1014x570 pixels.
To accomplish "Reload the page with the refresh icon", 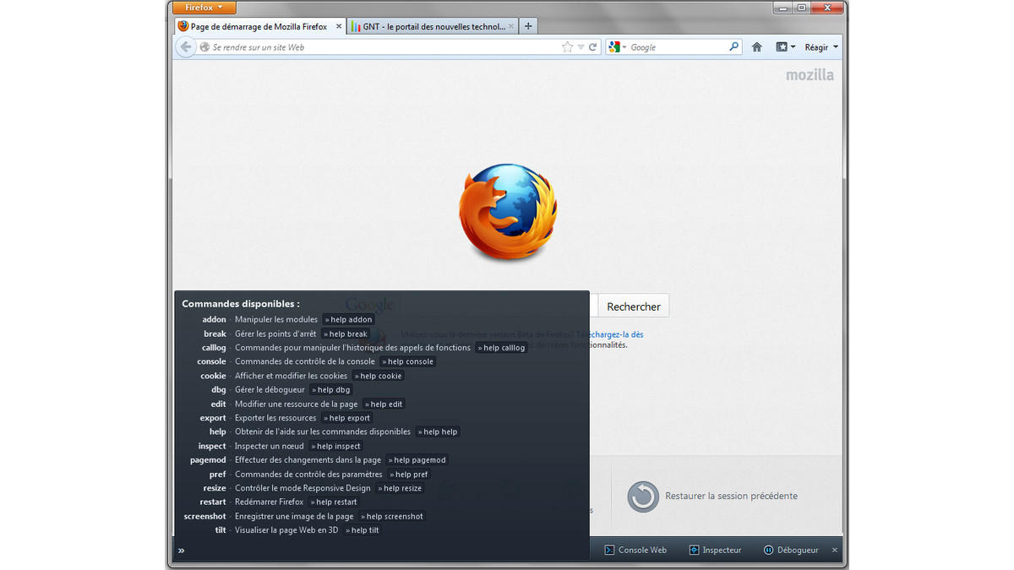I will [594, 46].
